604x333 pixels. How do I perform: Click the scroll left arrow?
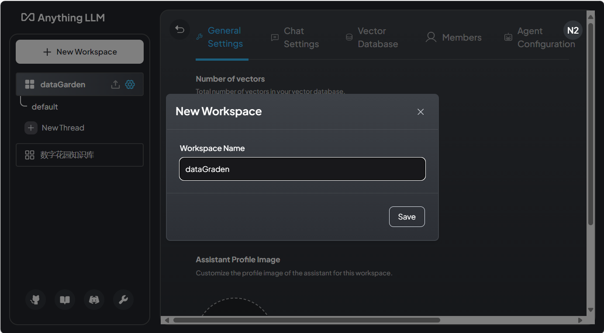[166, 320]
